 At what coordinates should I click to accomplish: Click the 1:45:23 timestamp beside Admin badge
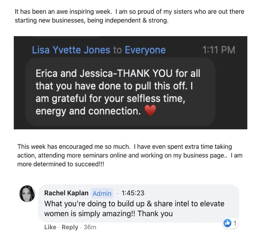133,193
